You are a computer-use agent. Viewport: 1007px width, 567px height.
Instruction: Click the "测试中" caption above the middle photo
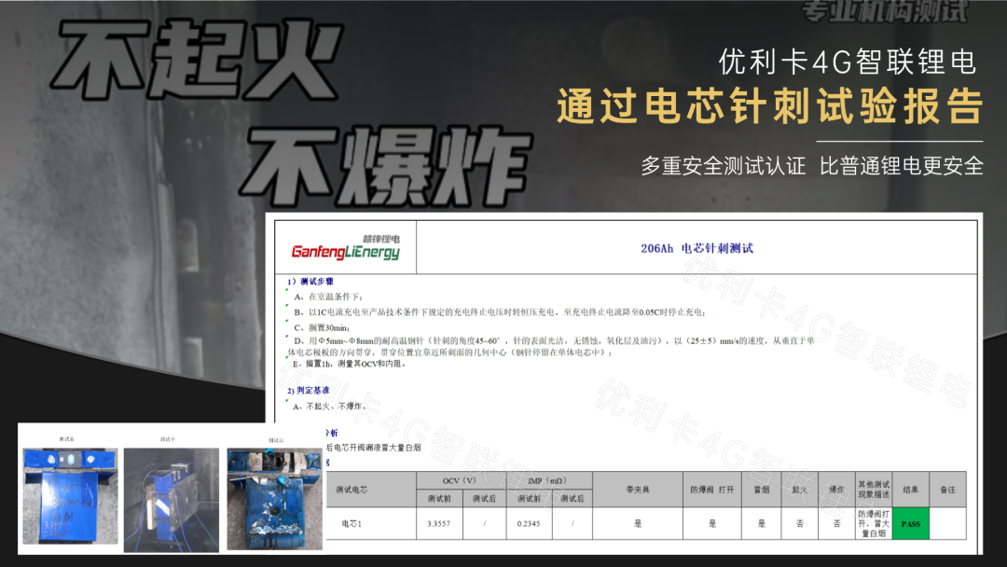[x=168, y=439]
